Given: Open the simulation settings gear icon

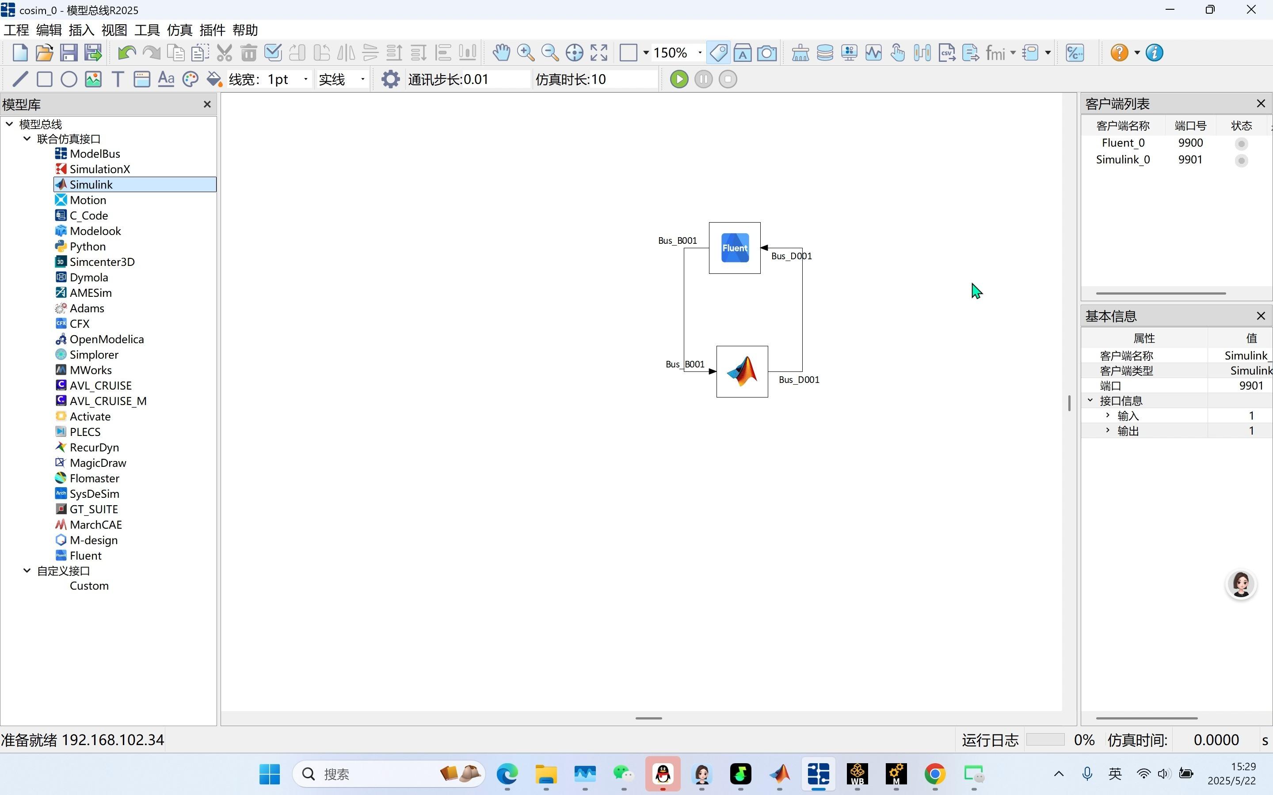Looking at the screenshot, I should point(390,79).
